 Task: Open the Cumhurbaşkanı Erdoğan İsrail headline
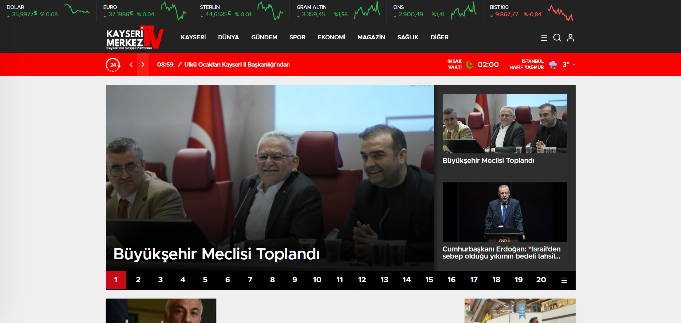(502, 253)
